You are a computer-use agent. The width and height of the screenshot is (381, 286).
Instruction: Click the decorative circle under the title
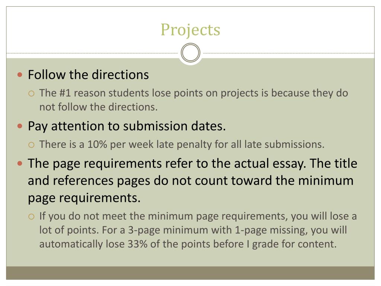(190, 53)
